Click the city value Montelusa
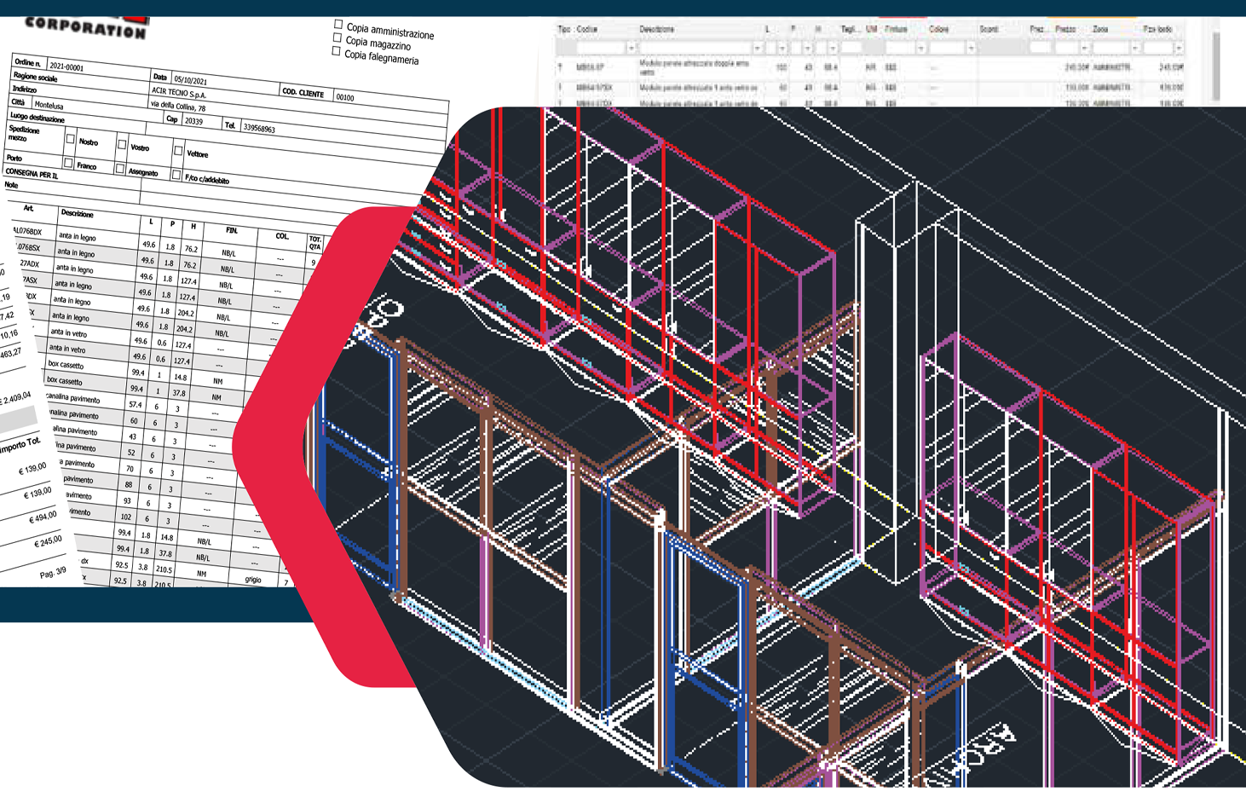 49,105
